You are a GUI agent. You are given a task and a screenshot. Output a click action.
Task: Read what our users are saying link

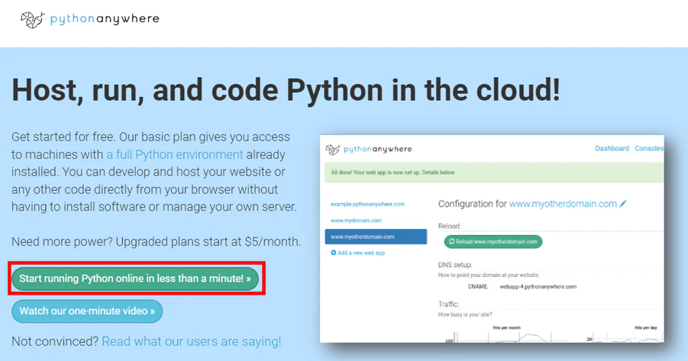[x=192, y=341]
